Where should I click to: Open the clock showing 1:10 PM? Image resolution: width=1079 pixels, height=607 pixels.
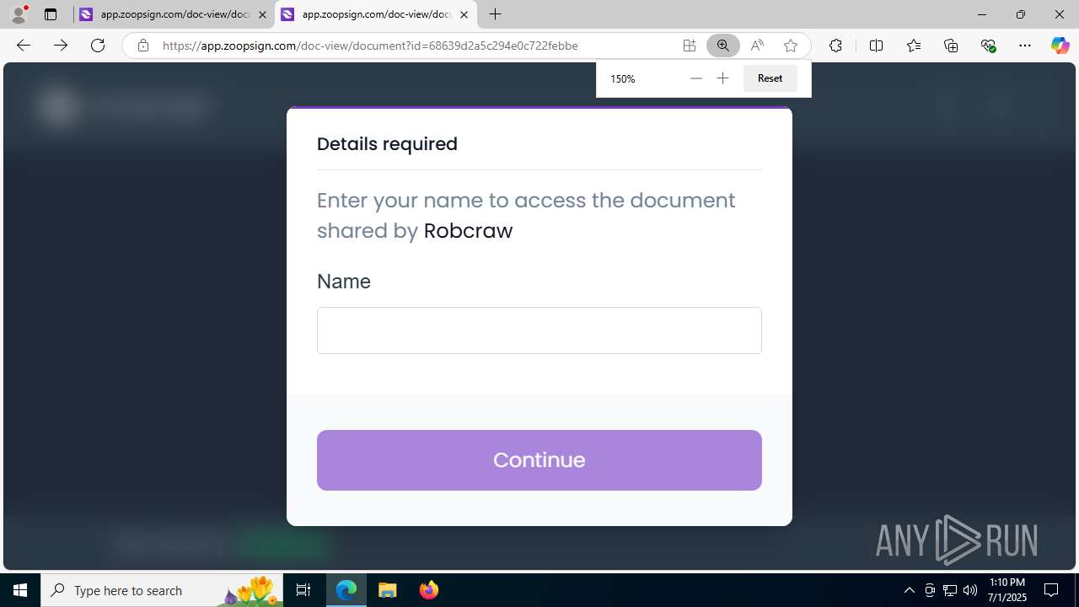coord(1007,590)
